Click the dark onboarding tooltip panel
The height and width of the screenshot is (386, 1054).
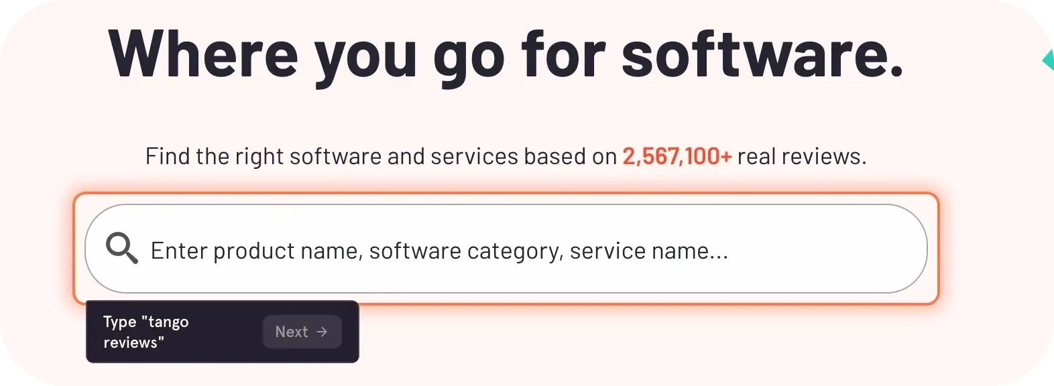pyautogui.click(x=221, y=331)
